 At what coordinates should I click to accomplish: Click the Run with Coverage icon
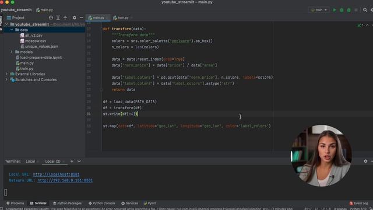(349, 10)
